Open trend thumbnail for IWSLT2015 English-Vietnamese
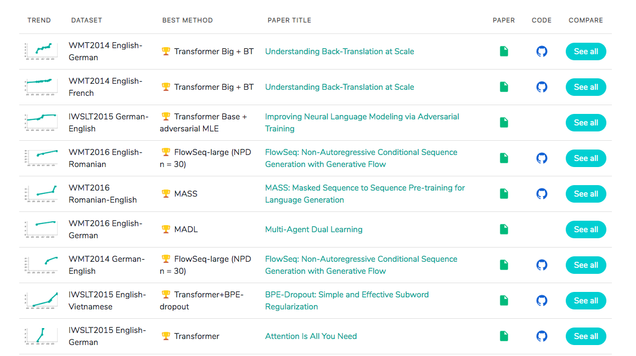This screenshot has height=356, width=636. (40, 301)
